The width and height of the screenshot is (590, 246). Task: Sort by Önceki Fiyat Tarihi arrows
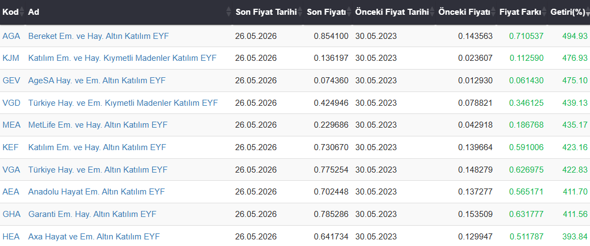432,12
